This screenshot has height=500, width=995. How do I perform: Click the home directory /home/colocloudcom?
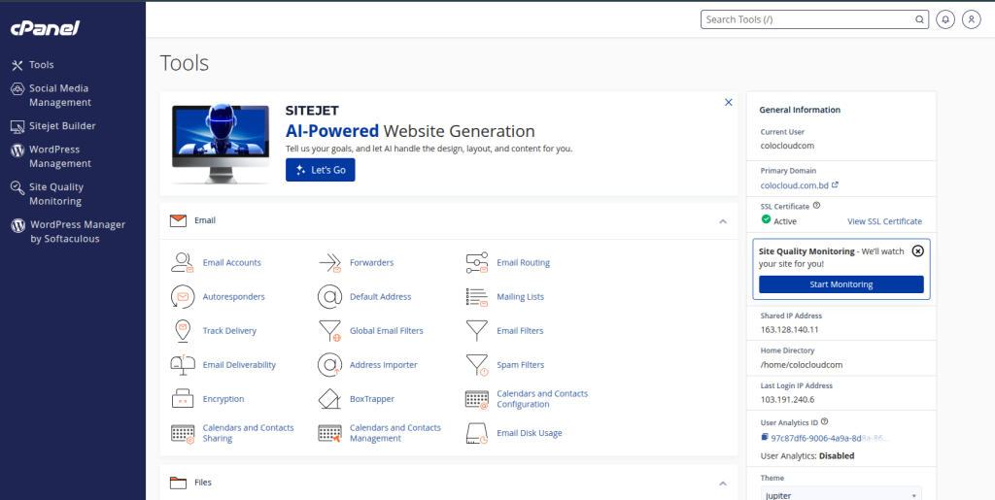click(802, 365)
